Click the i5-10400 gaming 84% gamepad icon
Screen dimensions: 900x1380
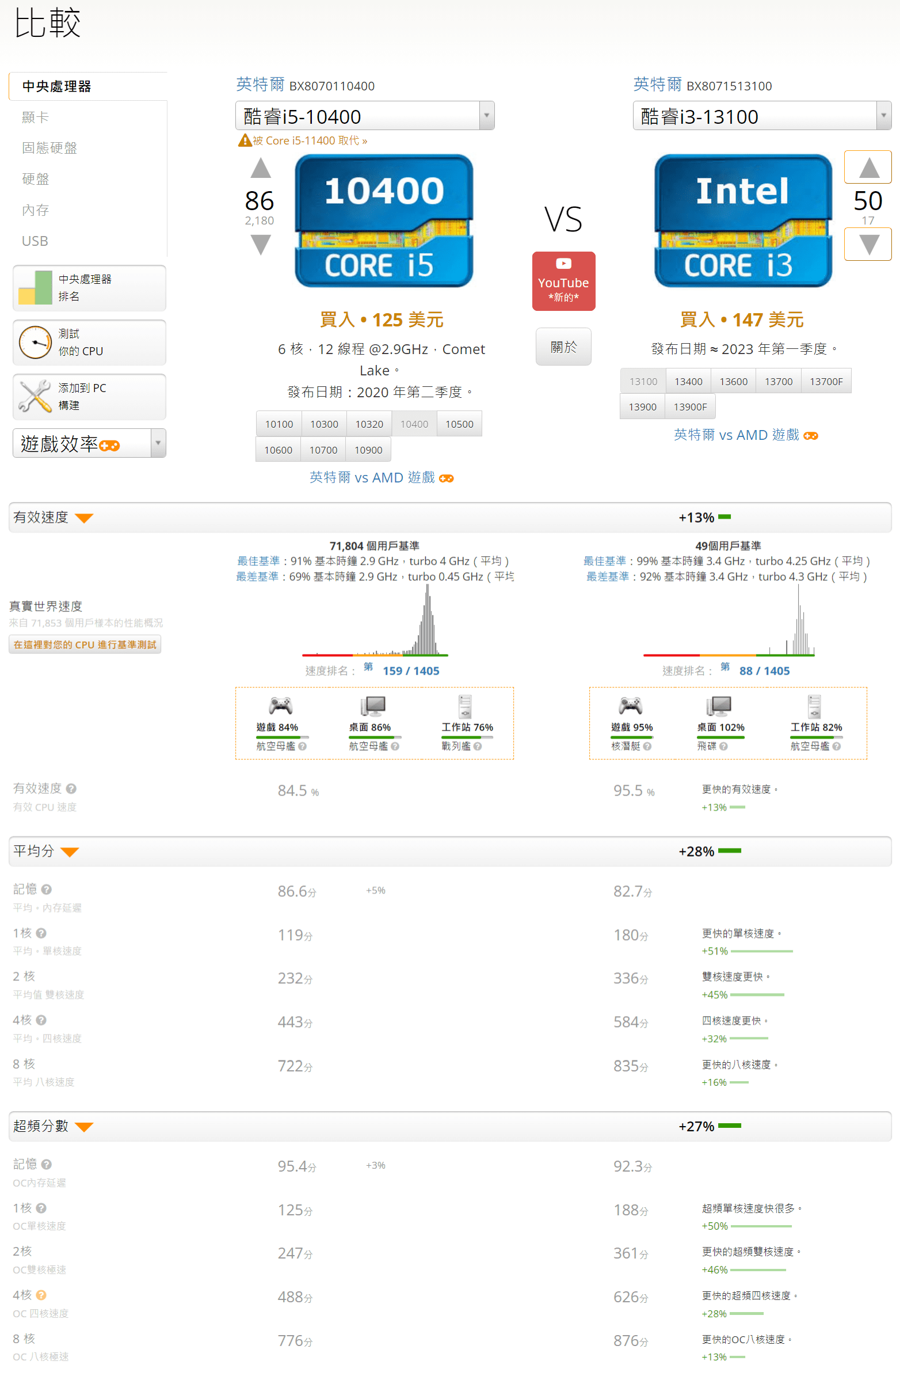click(x=280, y=706)
